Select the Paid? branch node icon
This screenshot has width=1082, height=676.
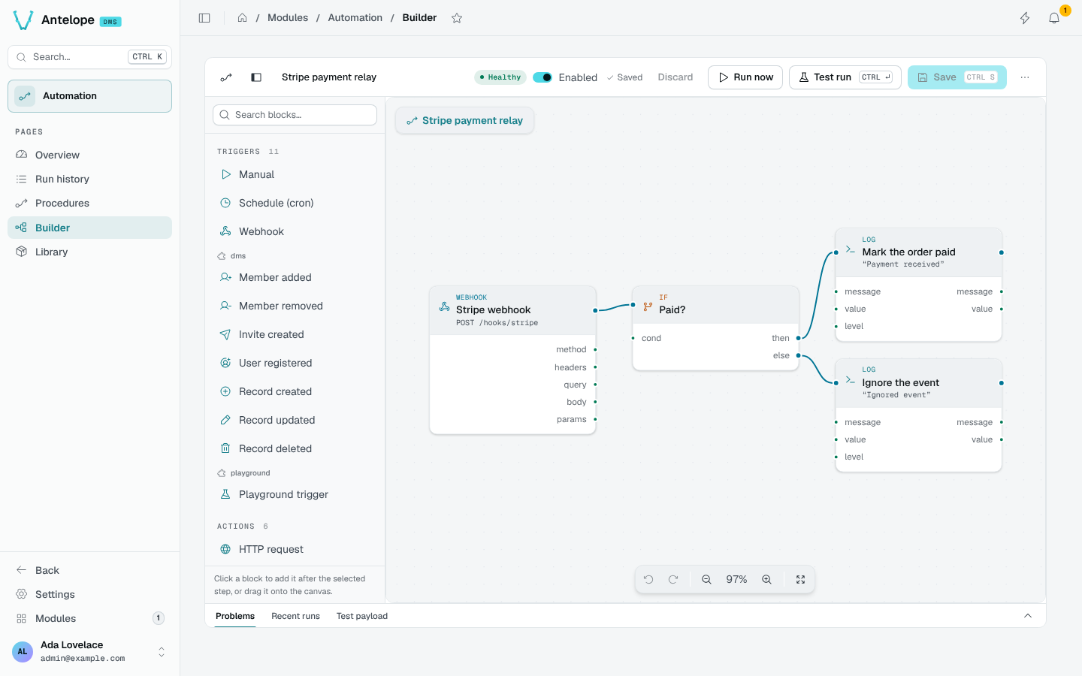coord(648,306)
